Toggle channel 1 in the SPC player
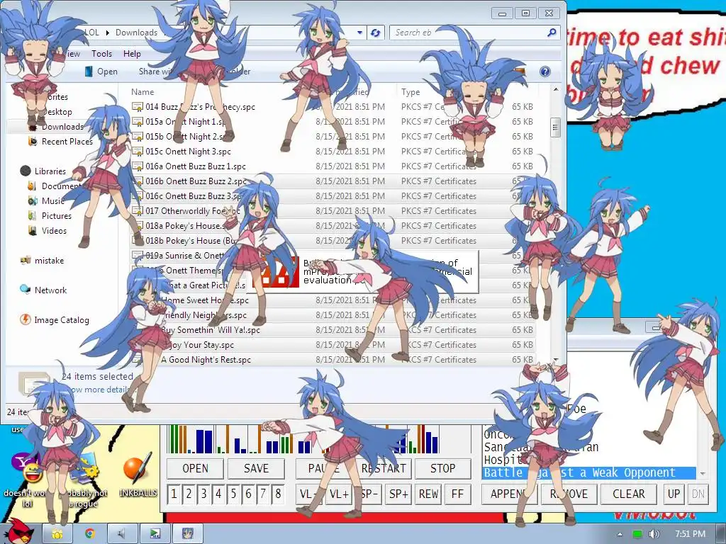 point(174,494)
